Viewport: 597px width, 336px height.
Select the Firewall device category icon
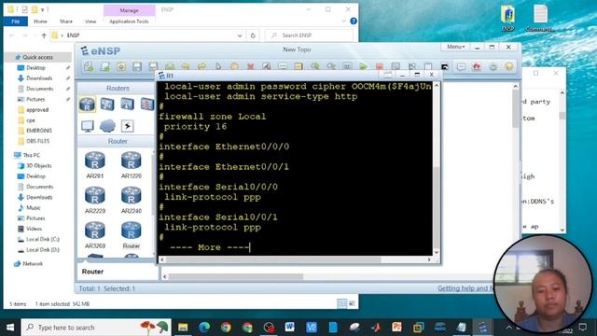[x=147, y=104]
